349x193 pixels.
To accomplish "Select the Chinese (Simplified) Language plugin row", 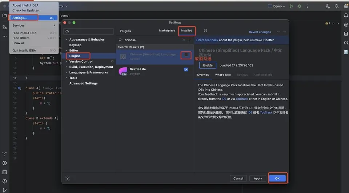I will click(155, 56).
